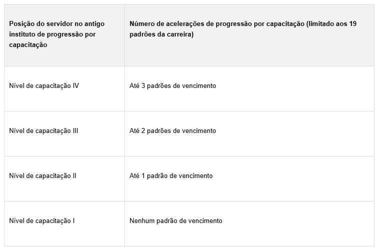The width and height of the screenshot is (381, 252).
Task: Click the word 'Número' in the header
Action: pos(142,24)
